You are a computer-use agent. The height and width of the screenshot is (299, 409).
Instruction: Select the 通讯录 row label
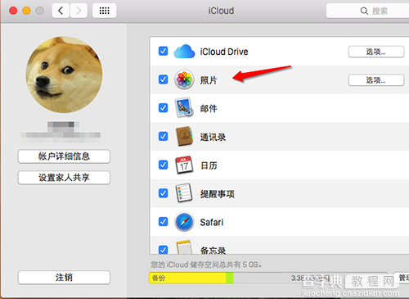(213, 137)
